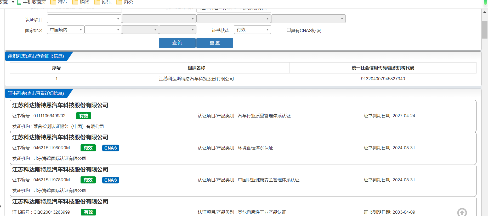Open the 中国境内 country dropdown

click(66, 30)
